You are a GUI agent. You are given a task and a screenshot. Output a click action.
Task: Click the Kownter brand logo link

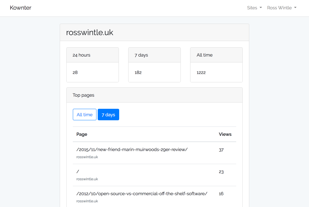coord(21,8)
